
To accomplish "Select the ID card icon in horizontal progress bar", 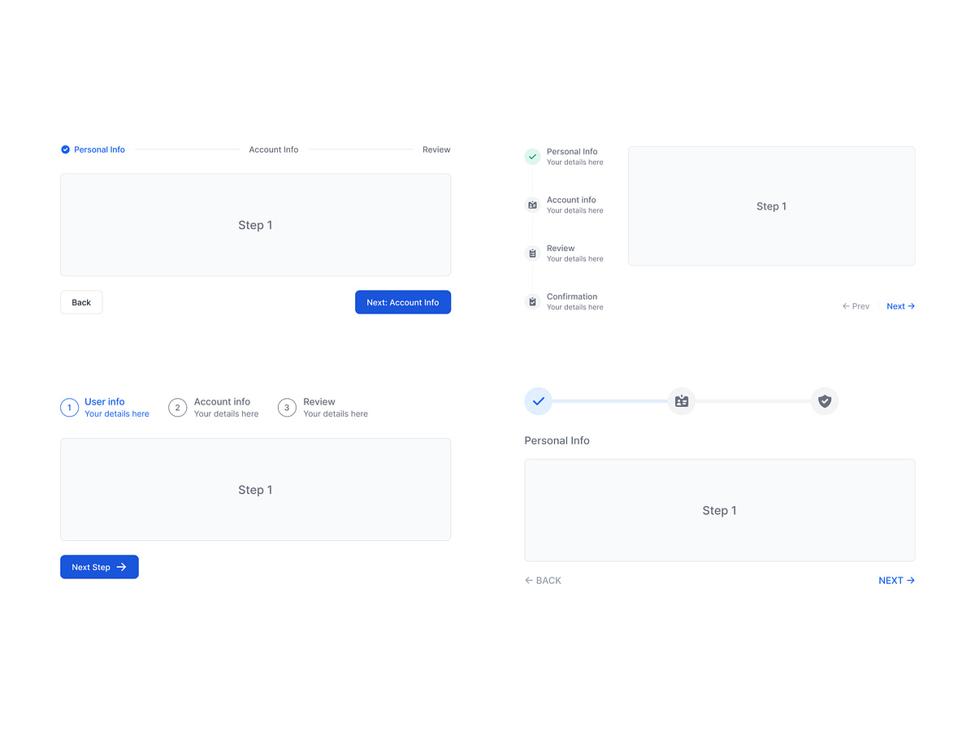I will (681, 400).
